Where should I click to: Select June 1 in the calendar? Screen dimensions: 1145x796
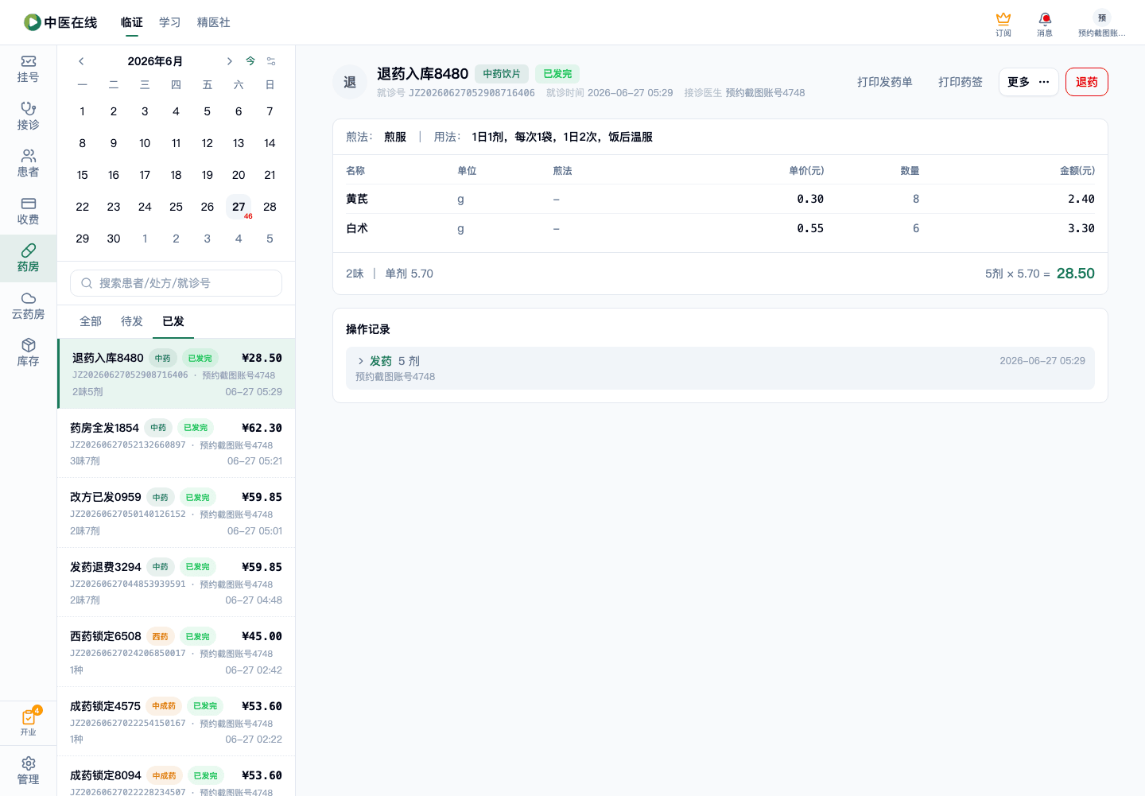point(83,111)
